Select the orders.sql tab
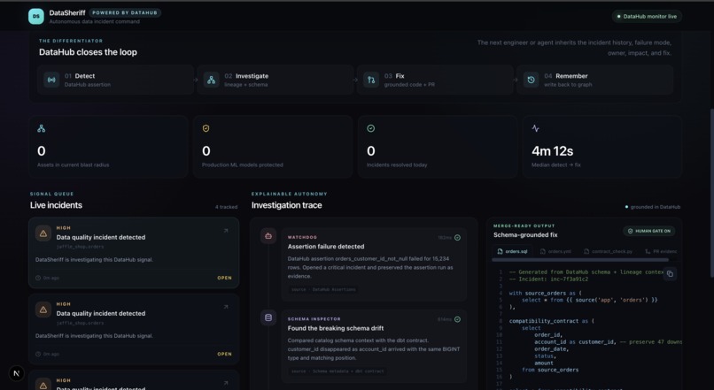This screenshot has width=714, height=390. (x=513, y=251)
